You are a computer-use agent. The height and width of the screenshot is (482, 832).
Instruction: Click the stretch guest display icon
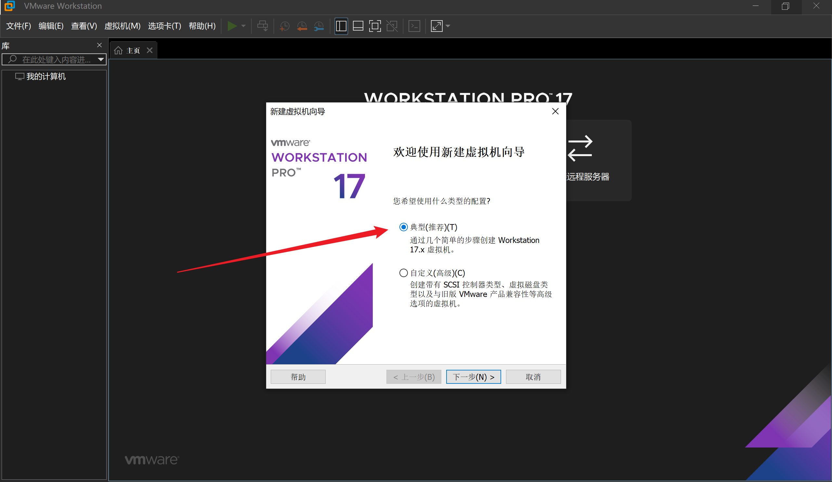click(x=436, y=26)
